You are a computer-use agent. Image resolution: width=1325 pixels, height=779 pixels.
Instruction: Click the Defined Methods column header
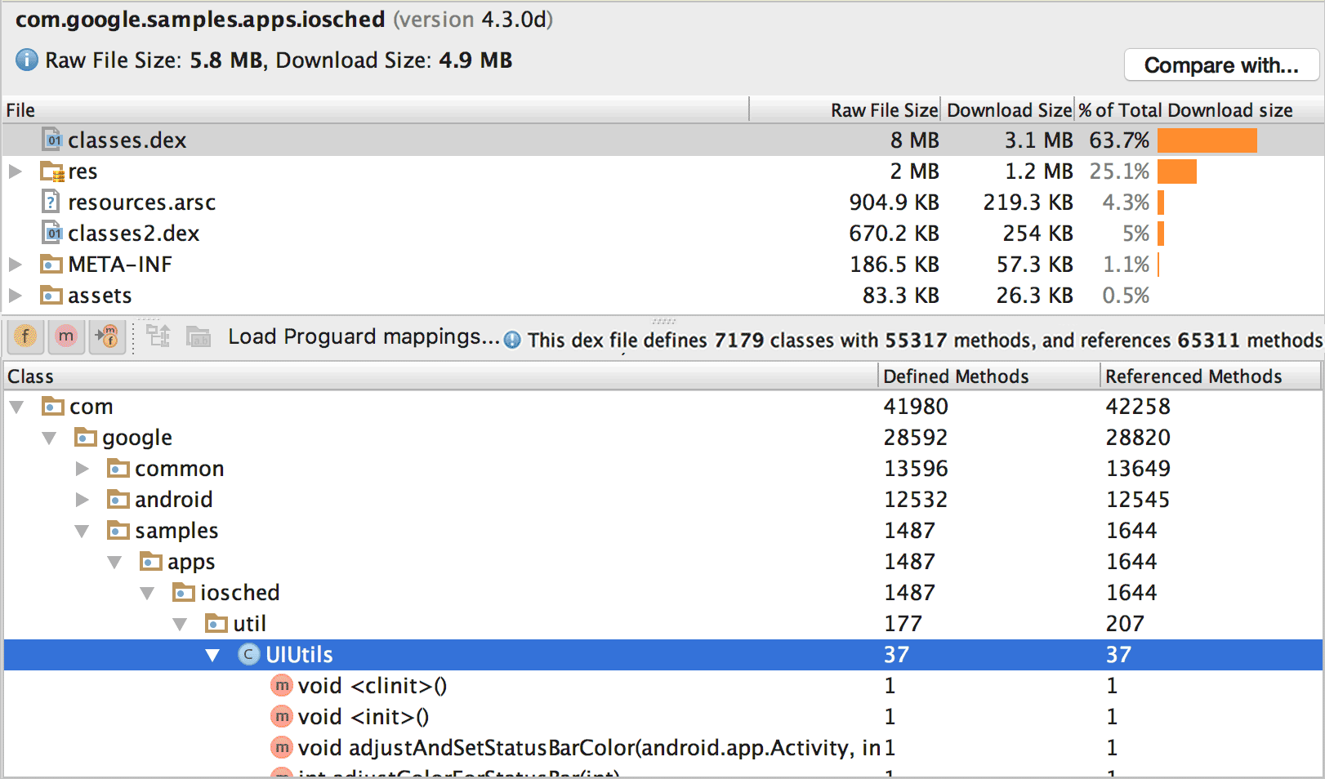tap(954, 376)
